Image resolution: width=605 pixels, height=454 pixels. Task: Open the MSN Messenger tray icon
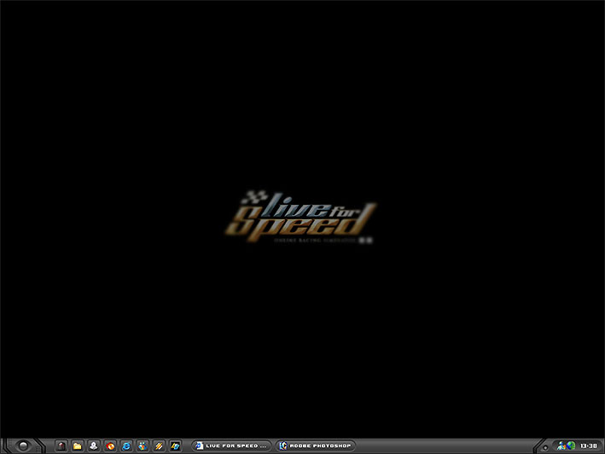tap(561, 446)
